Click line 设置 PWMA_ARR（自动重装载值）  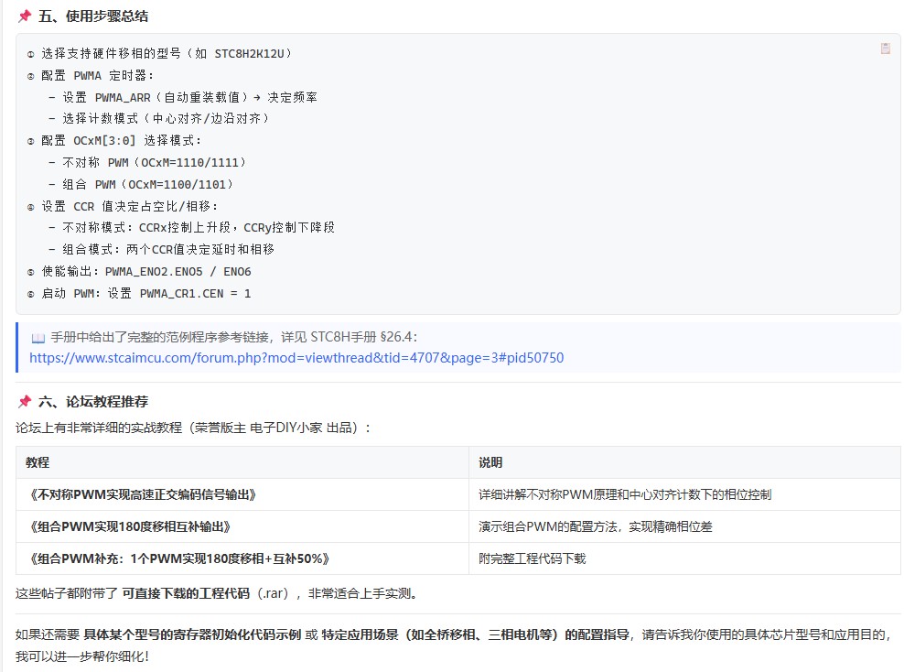click(x=183, y=97)
